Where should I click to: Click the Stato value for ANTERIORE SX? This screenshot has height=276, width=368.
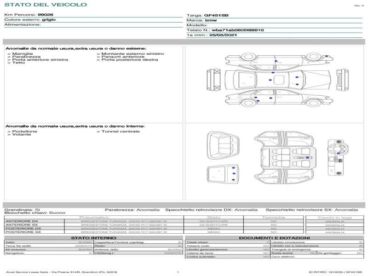tap(213, 225)
